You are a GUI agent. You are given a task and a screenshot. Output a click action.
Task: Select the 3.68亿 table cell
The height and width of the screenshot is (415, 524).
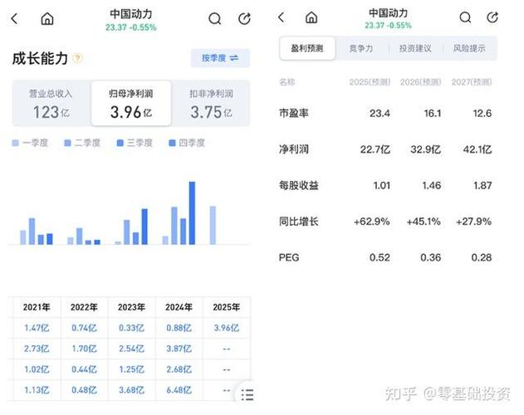(132, 390)
